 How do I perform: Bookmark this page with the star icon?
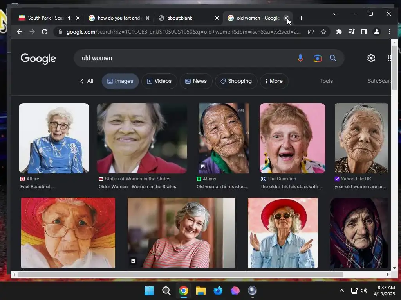[x=323, y=32]
